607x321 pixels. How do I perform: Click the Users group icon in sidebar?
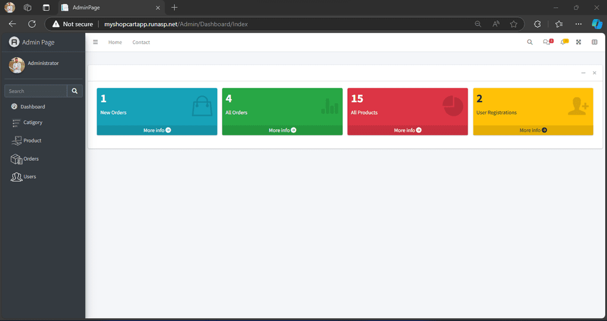(x=16, y=177)
